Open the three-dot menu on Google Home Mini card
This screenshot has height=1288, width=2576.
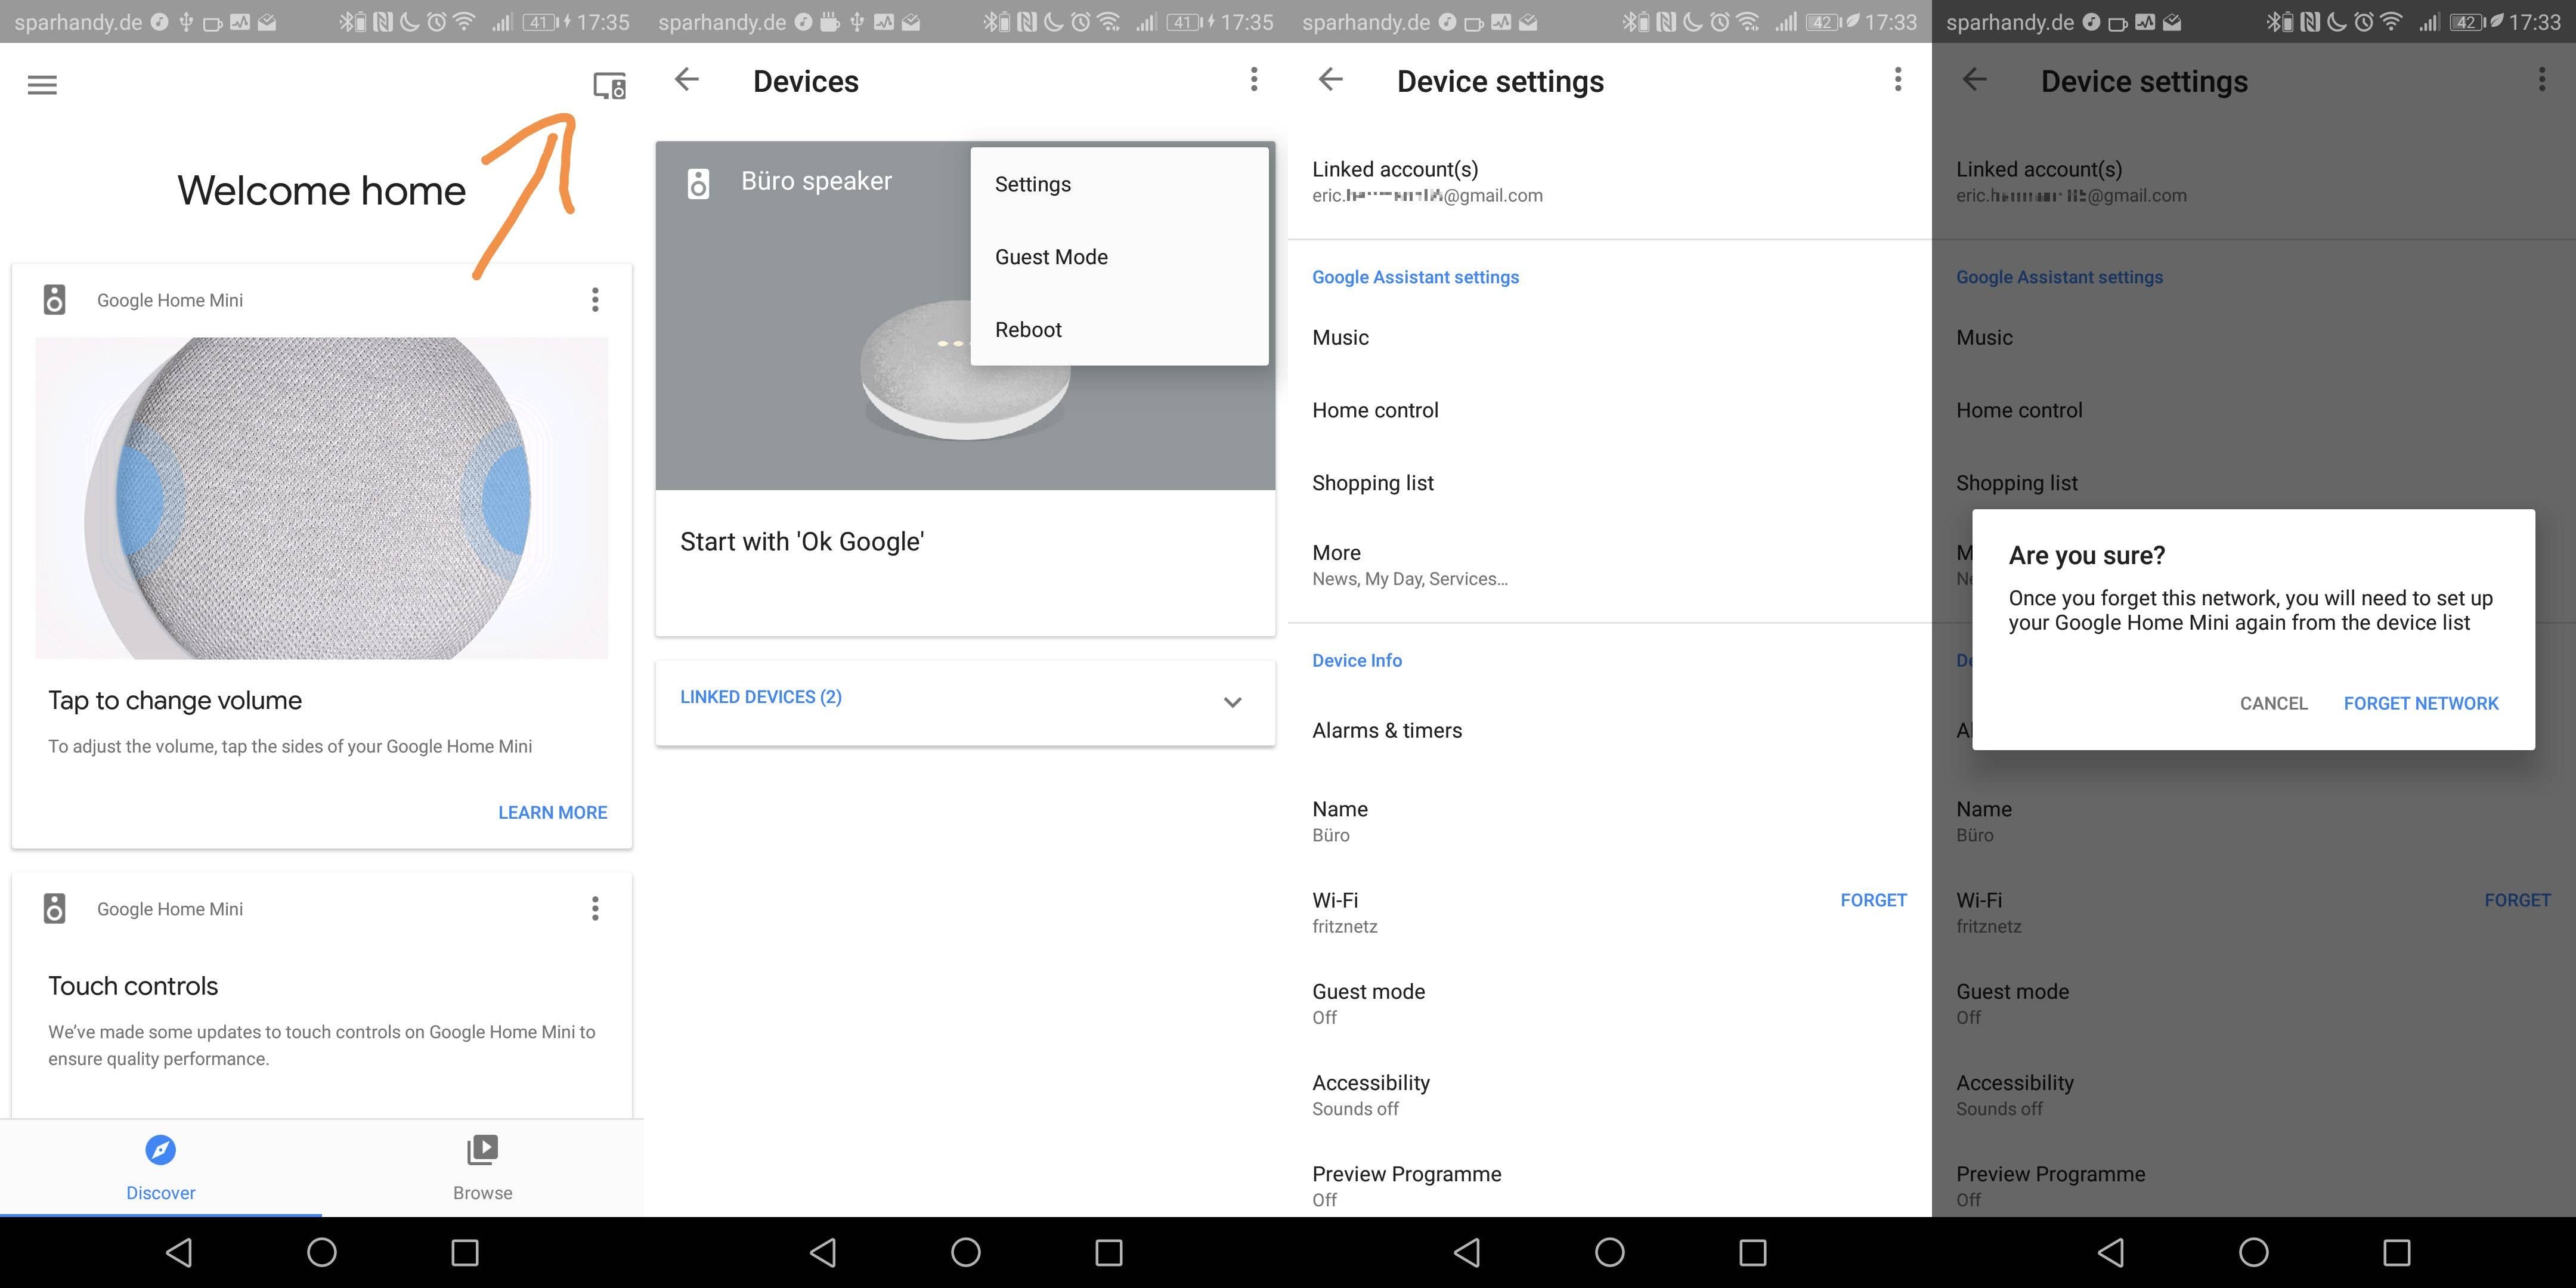[595, 299]
